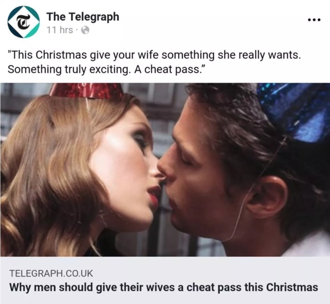Click the stylised T in Telegraph logo
The image size is (330, 304).
pos(24,22)
